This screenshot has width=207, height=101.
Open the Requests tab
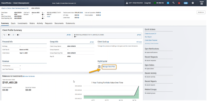49,23
